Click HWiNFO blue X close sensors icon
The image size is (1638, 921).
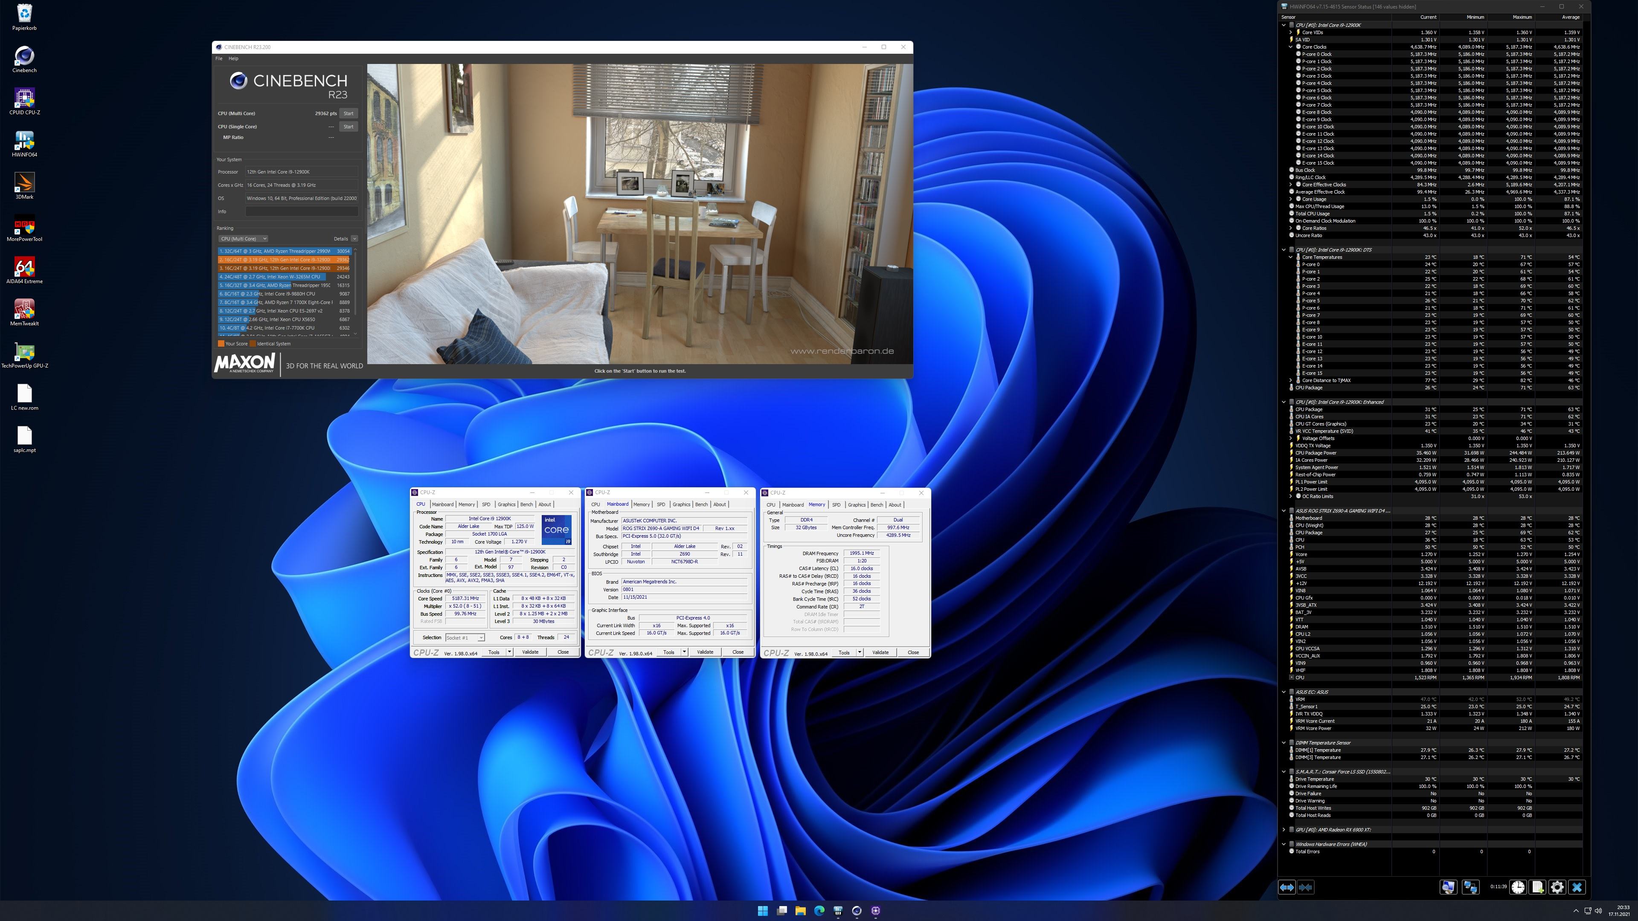point(1577,887)
